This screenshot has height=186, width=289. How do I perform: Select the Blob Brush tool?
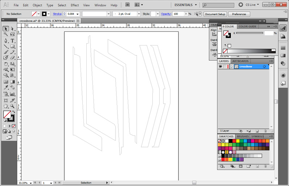tap(6, 57)
